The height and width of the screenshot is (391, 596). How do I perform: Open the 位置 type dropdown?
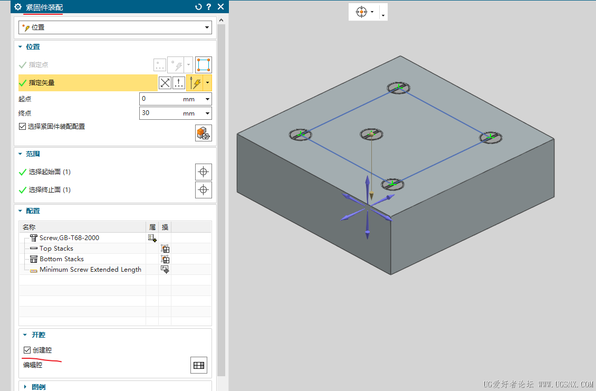115,27
